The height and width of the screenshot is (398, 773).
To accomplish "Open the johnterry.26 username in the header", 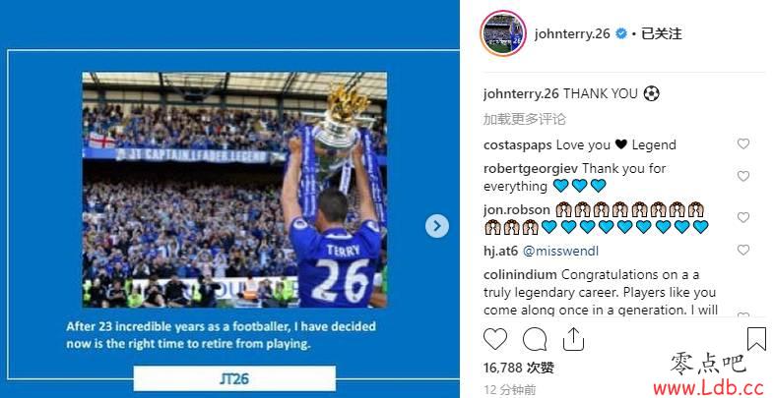I will coord(572,33).
